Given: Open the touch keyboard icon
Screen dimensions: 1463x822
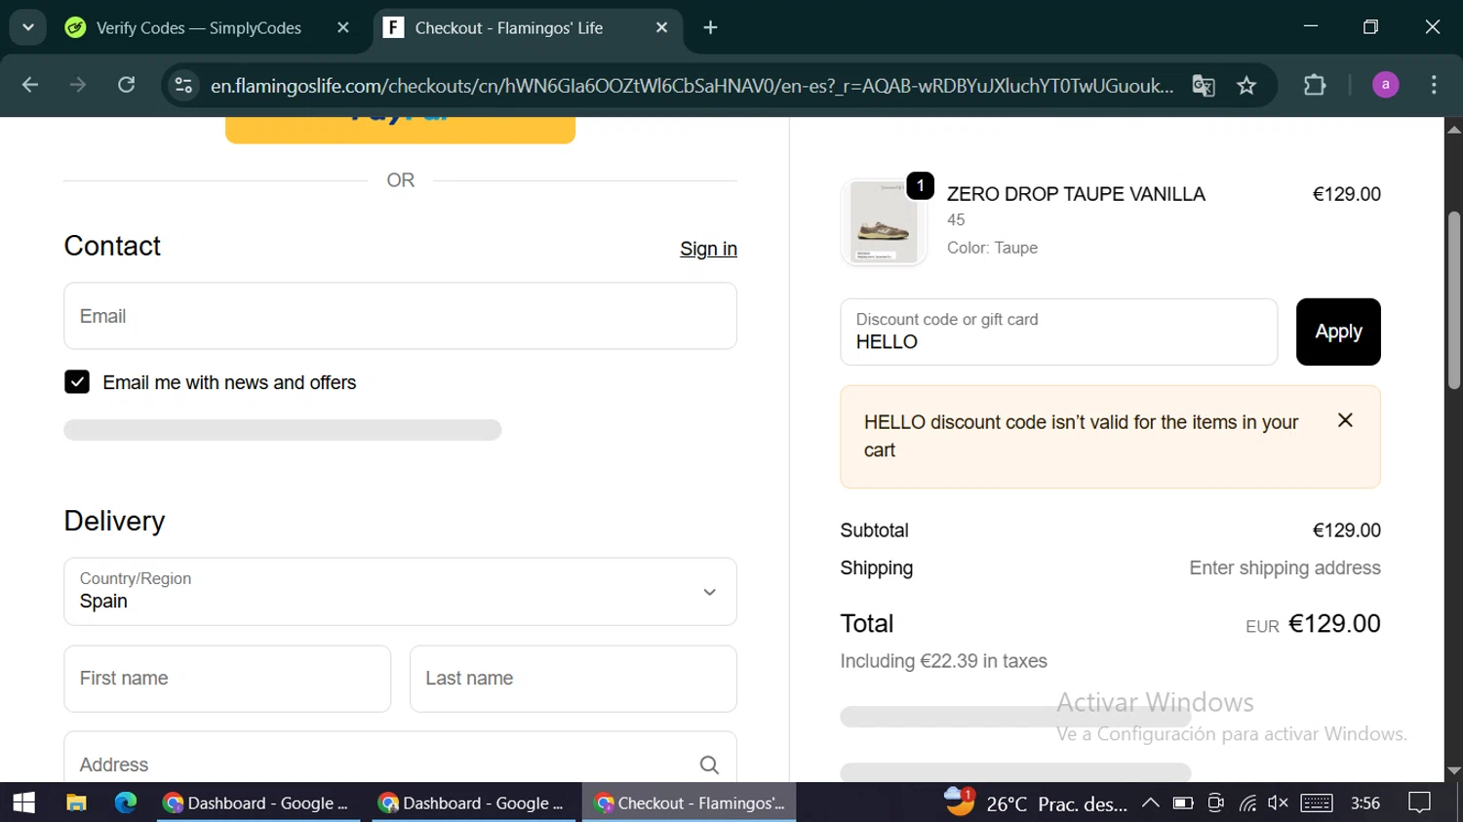Looking at the screenshot, I should pos(1317,802).
